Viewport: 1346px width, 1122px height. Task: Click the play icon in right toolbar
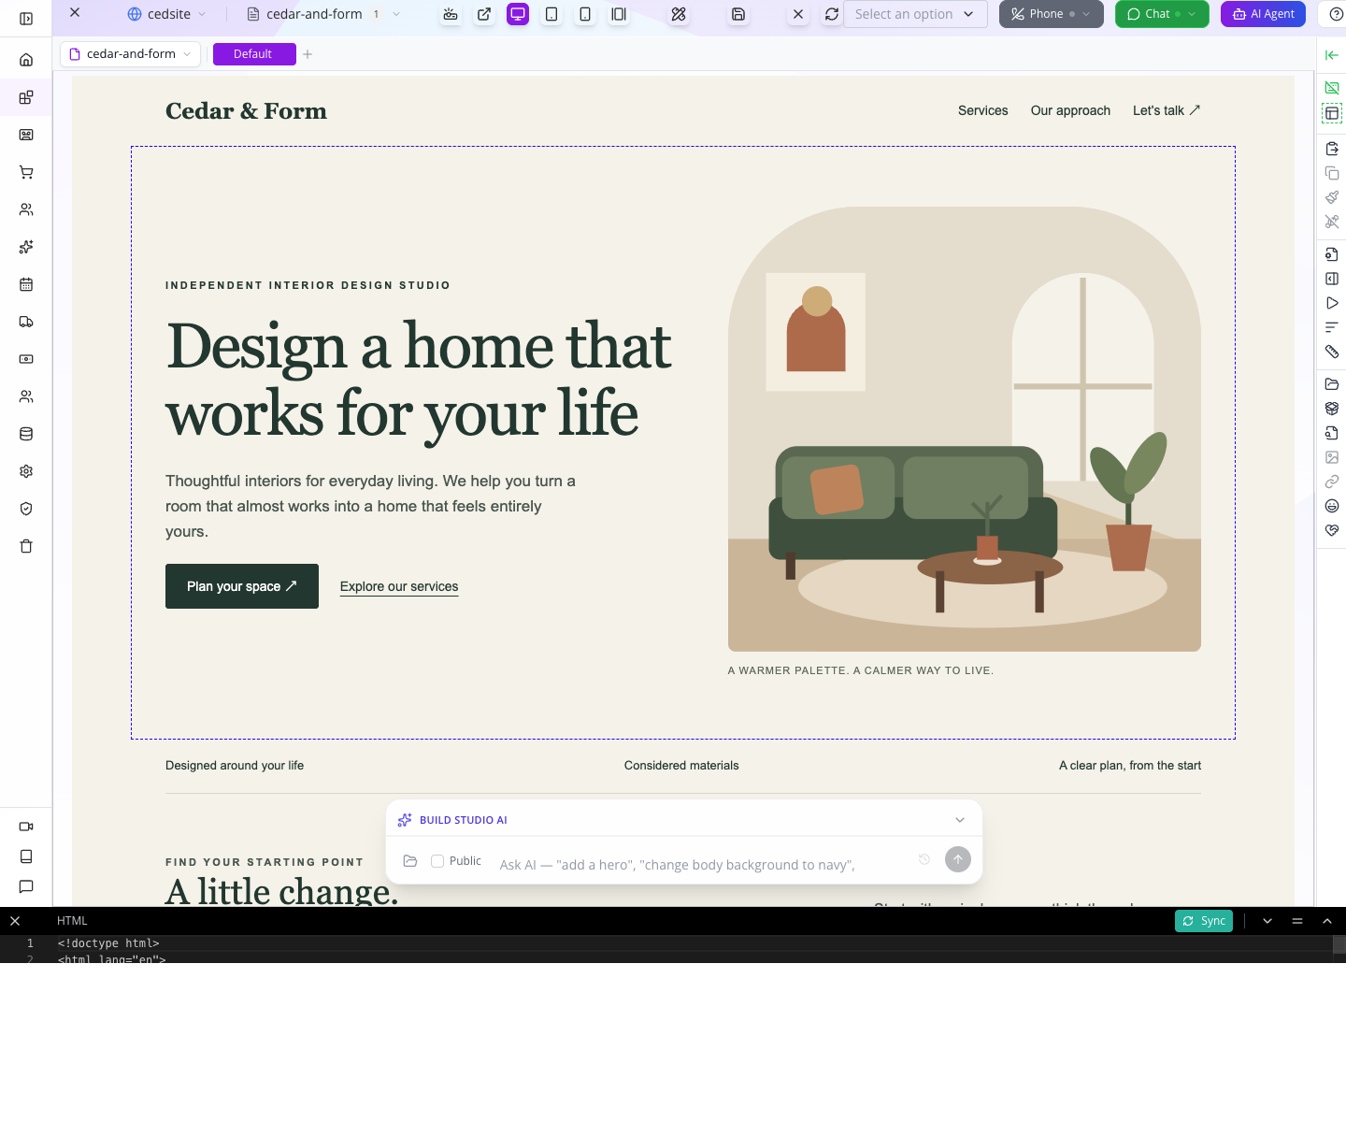pos(1332,303)
